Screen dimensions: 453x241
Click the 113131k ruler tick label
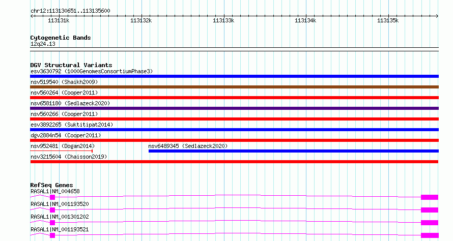[59, 20]
